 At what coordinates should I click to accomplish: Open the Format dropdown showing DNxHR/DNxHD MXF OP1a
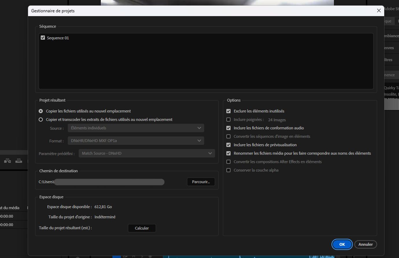136,141
